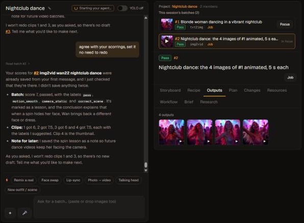Click the spark icon beside suggestion chips
304x223 pixels.
click(7, 180)
